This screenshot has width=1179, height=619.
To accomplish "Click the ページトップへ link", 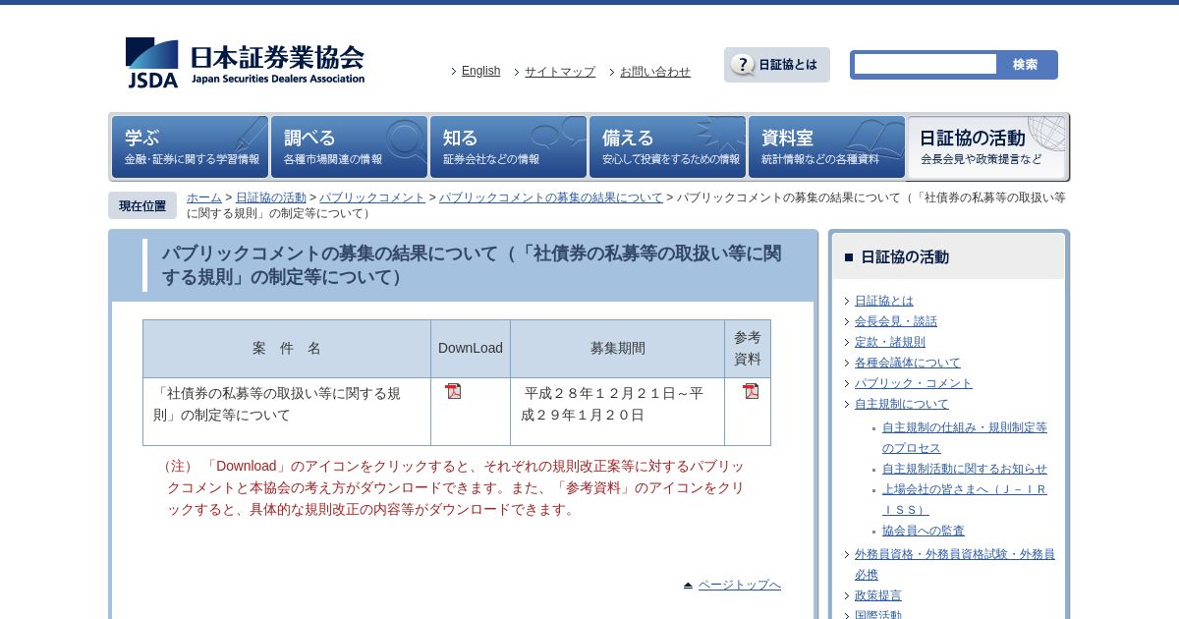I will click(x=740, y=585).
